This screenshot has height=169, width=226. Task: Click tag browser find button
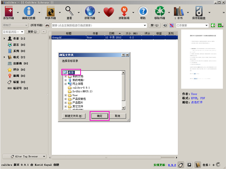tap(32, 32)
